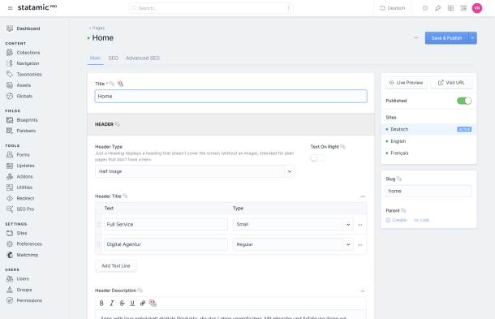
Task: Focus the Slug input field
Action: (x=428, y=191)
